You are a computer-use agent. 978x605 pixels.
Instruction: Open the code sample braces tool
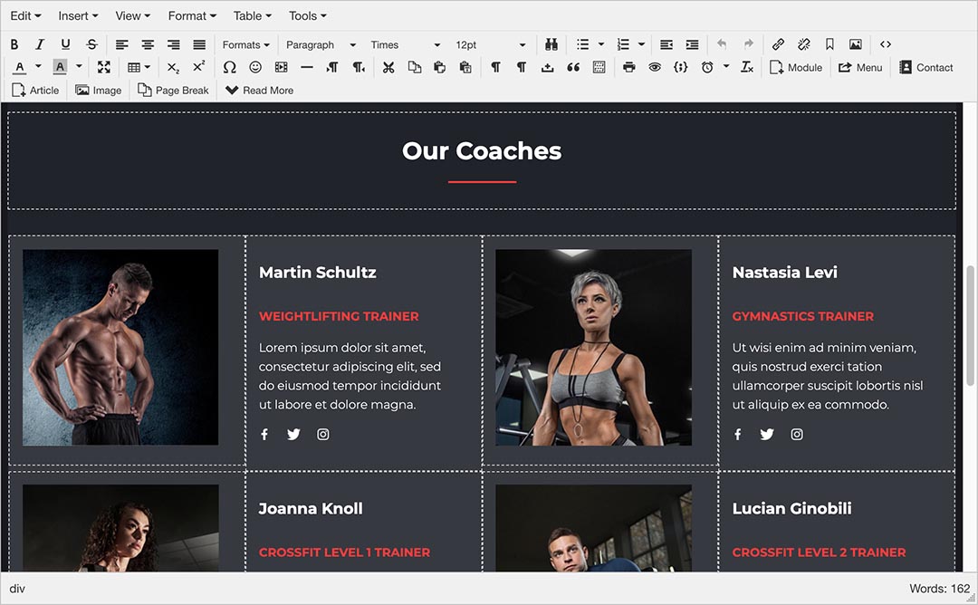(680, 67)
